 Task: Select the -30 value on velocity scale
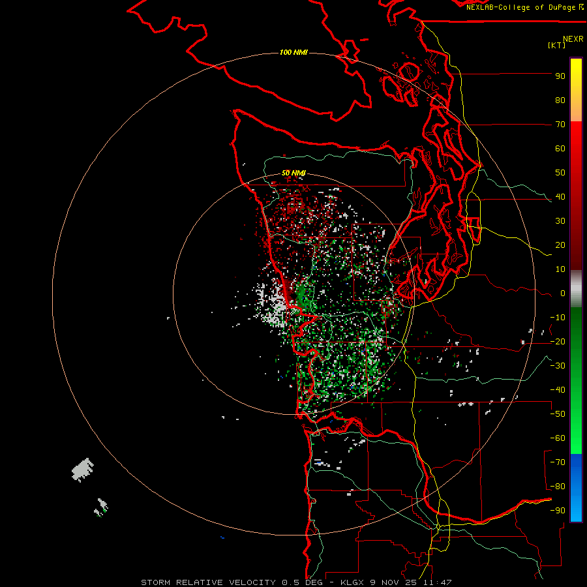coord(558,366)
